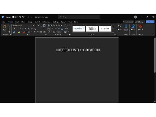156x117 pixels.
Task: Toggle Italic formatting
Action: [17, 29]
